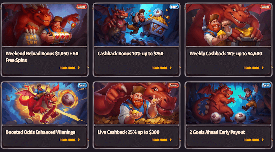Select the dragon riding Boosted Odds image
The image size is (275, 152).
(x=45, y=103)
